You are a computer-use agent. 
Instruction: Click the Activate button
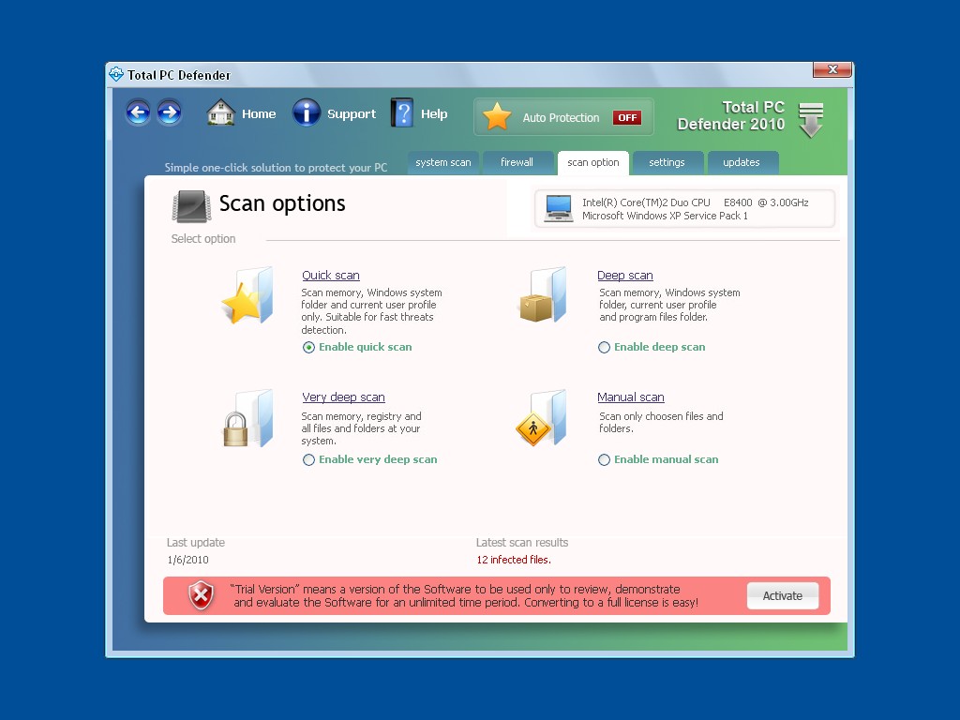[x=782, y=595]
